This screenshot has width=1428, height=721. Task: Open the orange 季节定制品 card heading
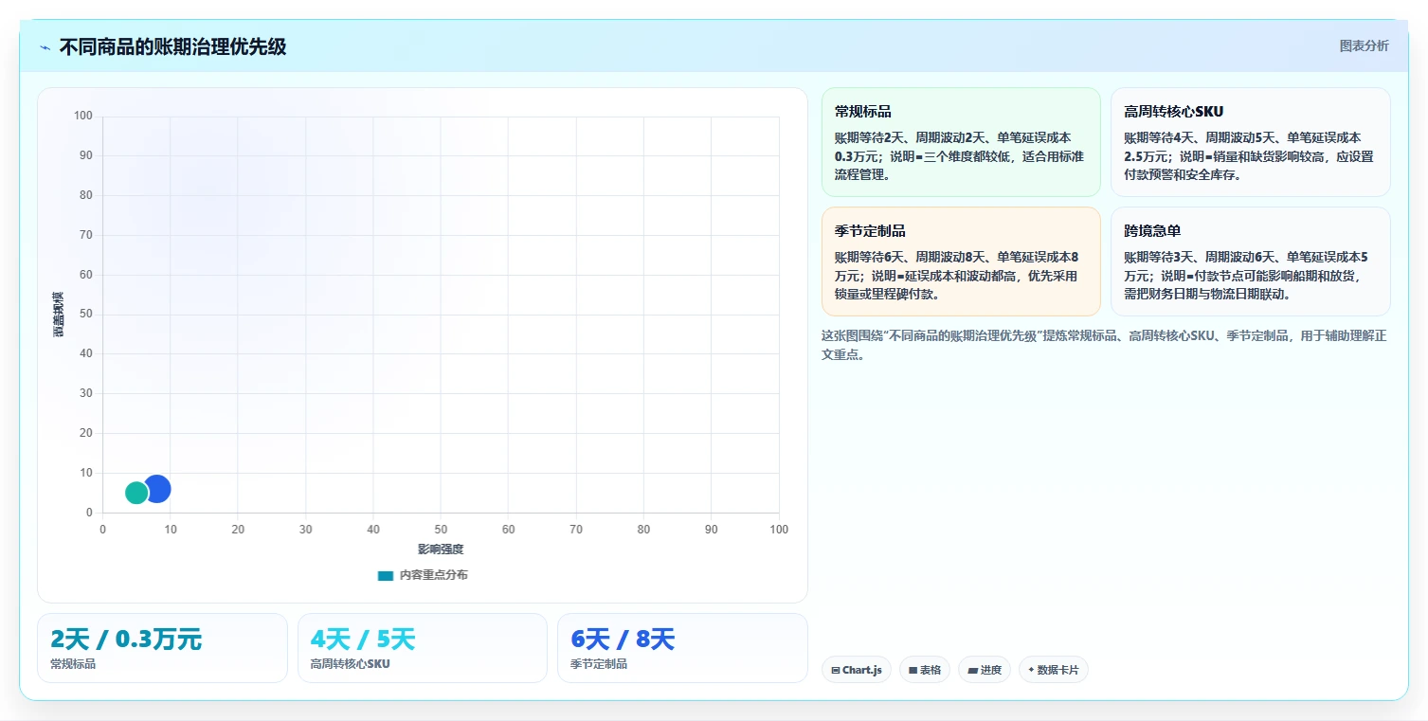870,231
